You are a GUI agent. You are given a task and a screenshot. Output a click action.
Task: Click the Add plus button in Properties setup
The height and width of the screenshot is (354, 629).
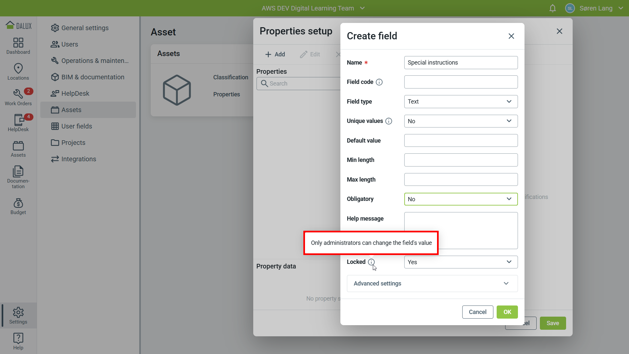[275, 54]
